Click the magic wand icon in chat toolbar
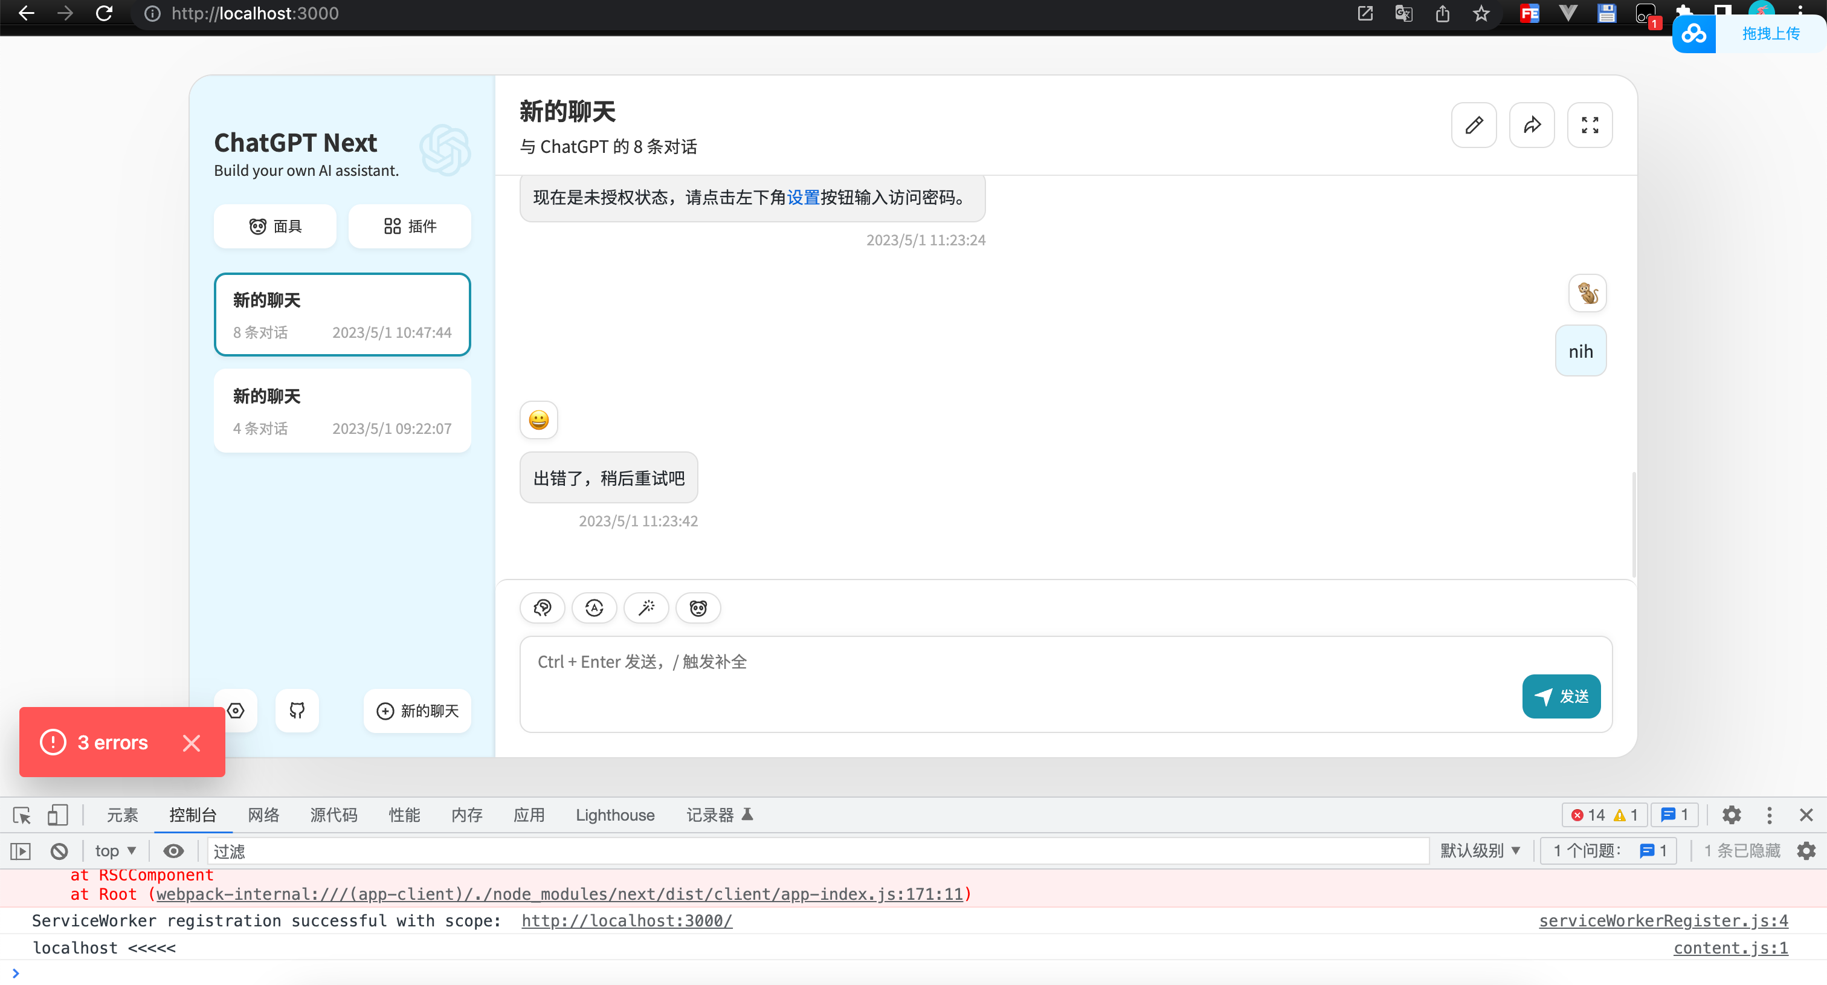The height and width of the screenshot is (985, 1827). [x=646, y=608]
